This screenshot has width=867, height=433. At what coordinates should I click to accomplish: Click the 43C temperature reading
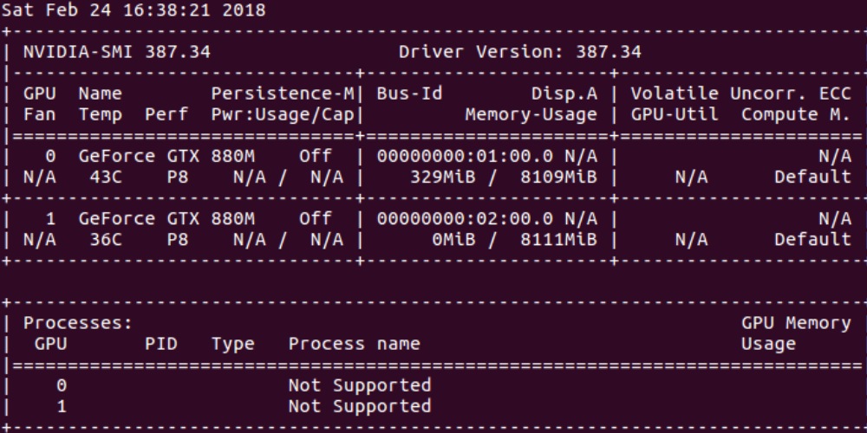(x=106, y=178)
